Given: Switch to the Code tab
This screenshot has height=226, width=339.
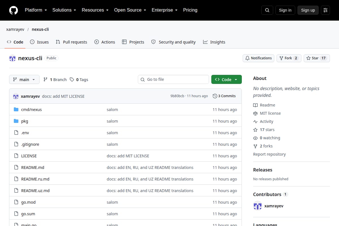Looking at the screenshot, I should [15, 42].
